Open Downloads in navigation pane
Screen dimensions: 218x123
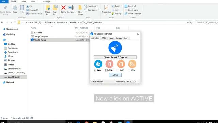click(13, 52)
